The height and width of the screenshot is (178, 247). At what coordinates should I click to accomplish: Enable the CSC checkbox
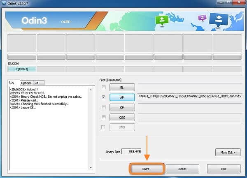click(103, 117)
